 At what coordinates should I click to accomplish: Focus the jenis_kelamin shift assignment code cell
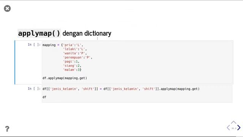click(137, 94)
